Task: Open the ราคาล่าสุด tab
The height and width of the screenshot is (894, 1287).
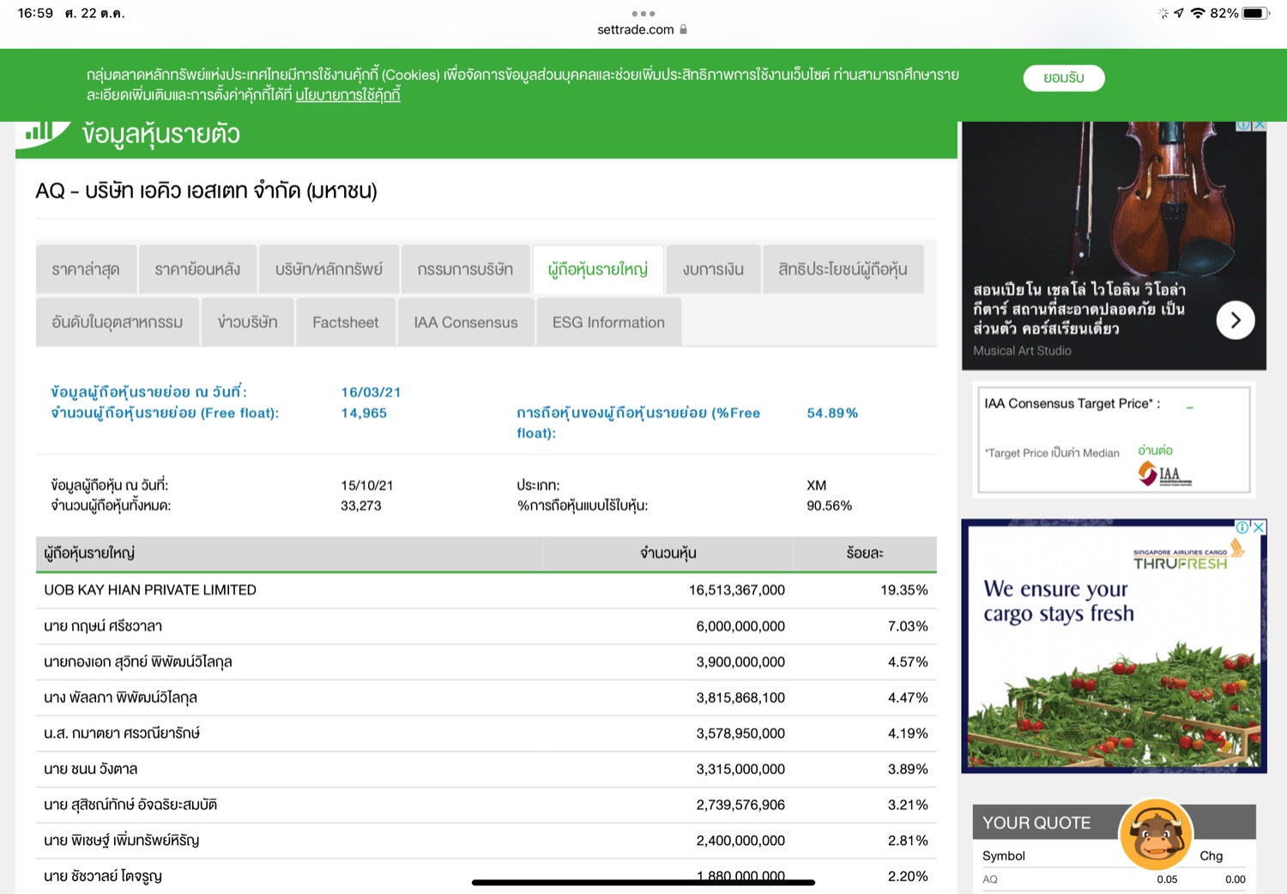Action: [x=86, y=269]
